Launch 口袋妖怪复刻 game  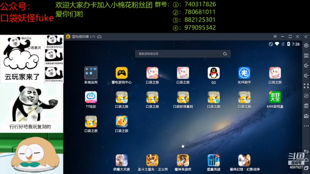[183, 97]
